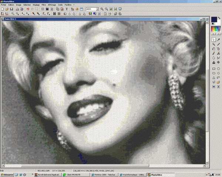Open the 400% zoom dropdown
The image size is (222, 177).
pos(97,9)
